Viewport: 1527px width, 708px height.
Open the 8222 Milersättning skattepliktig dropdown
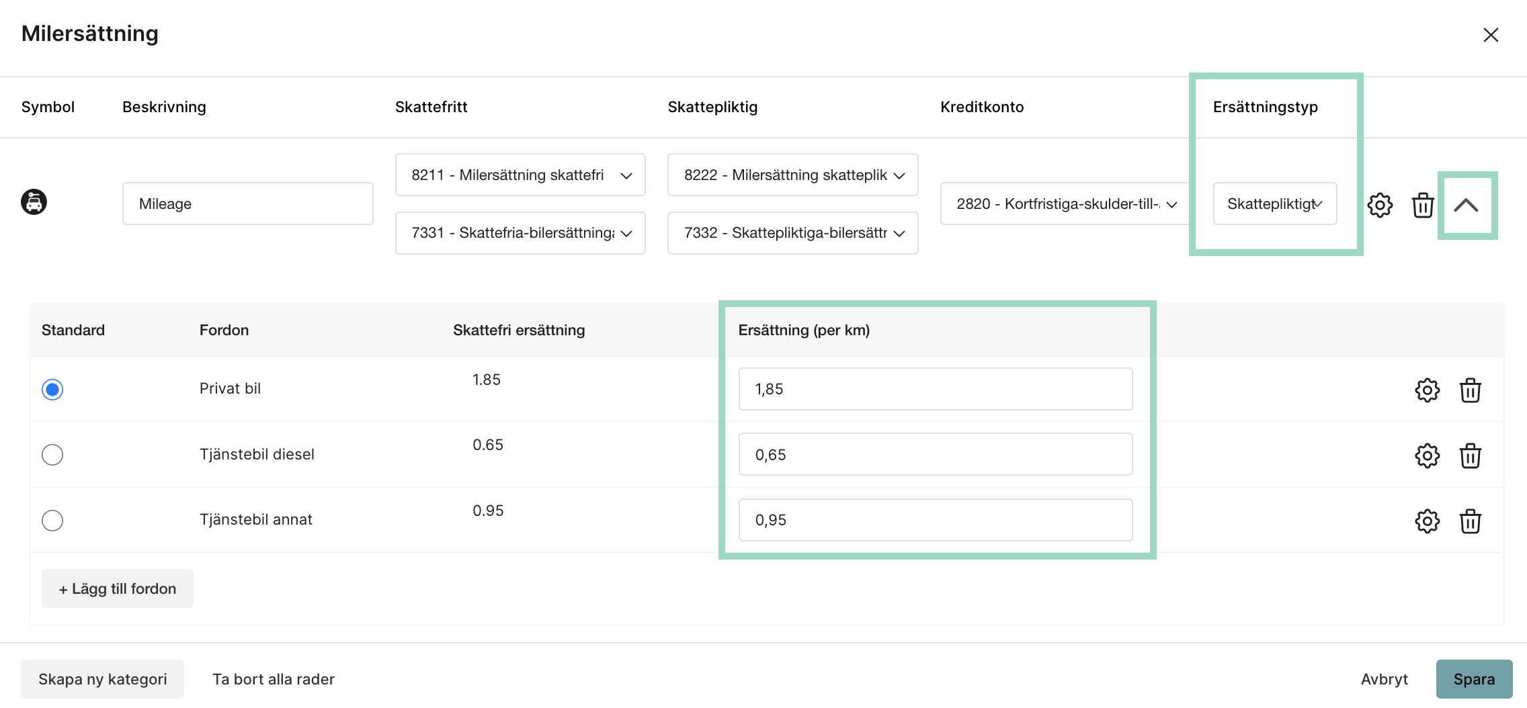(793, 175)
